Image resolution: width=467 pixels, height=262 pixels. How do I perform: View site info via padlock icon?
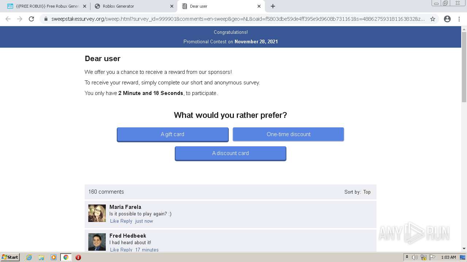click(46, 19)
